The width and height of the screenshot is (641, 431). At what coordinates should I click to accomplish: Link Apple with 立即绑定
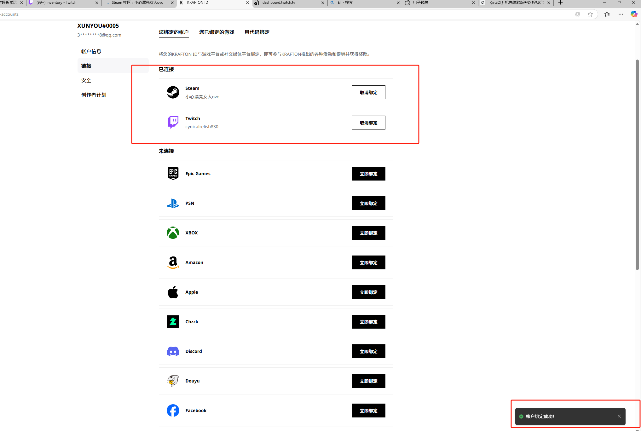click(368, 292)
